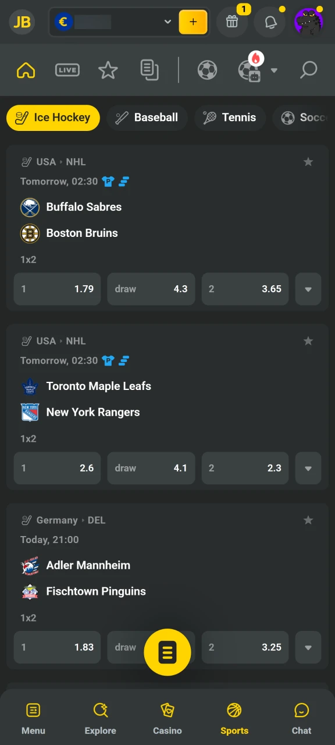Switch to the Tennis sport tab

pyautogui.click(x=230, y=118)
